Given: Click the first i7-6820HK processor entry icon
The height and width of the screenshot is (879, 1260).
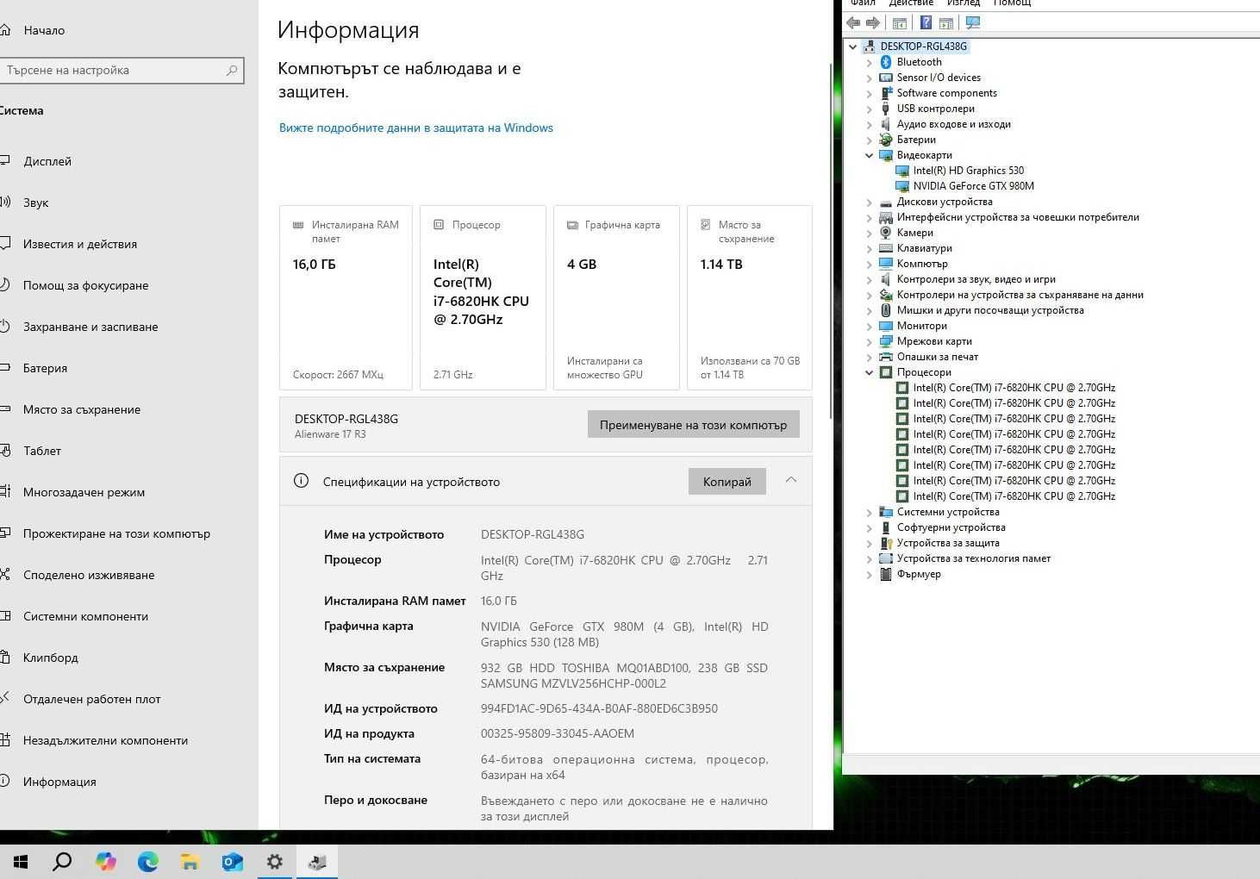Looking at the screenshot, I should [x=902, y=388].
